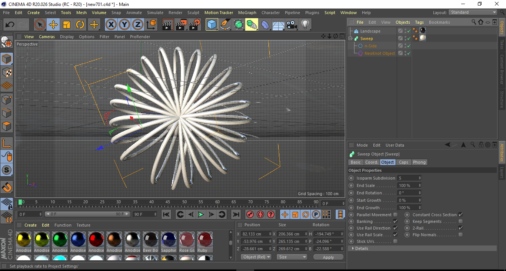Click the play forward button
This screenshot has height=271, width=506.
201,214
